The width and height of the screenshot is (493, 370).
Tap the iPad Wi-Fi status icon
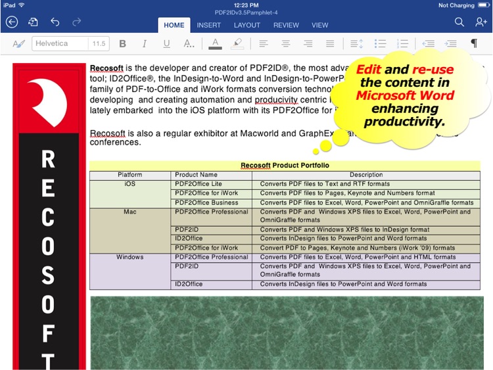click(22, 5)
